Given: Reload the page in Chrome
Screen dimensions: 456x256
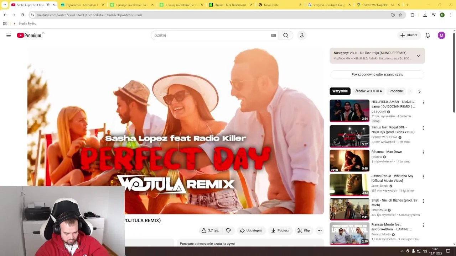Looking at the screenshot, I should [x=22, y=15].
